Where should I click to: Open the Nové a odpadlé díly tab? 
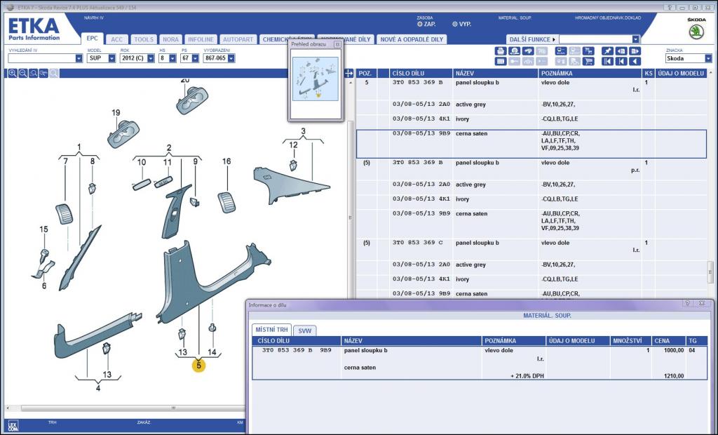(x=412, y=39)
